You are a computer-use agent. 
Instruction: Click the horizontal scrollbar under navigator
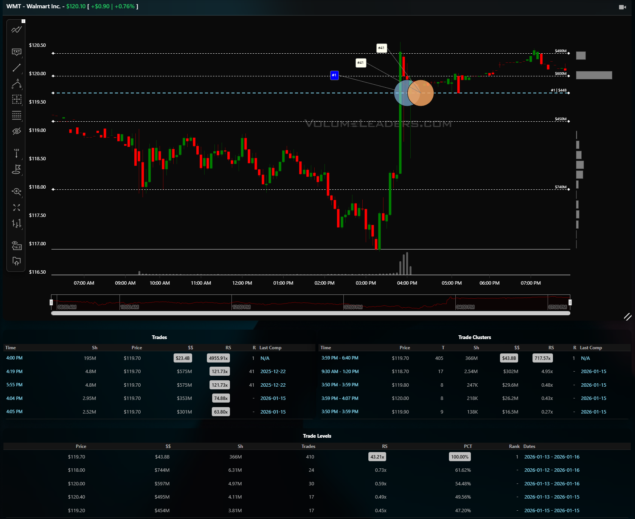(x=311, y=313)
